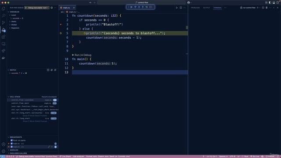Toggle the secondary sidebar layout icon
The image size is (281, 158).
[277, 3]
